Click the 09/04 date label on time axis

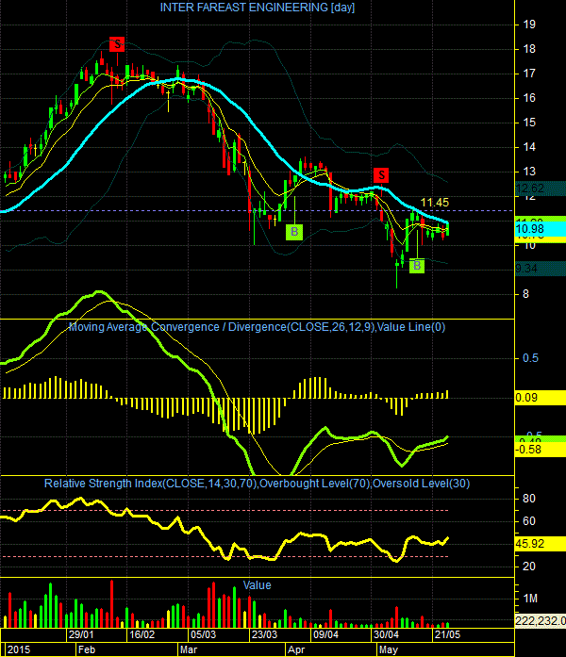click(x=325, y=634)
